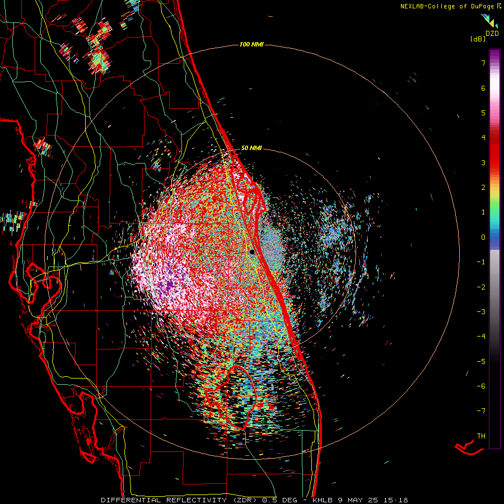Click the "-3" tick on color scale
The width and height of the screenshot is (504, 504).
tap(481, 311)
